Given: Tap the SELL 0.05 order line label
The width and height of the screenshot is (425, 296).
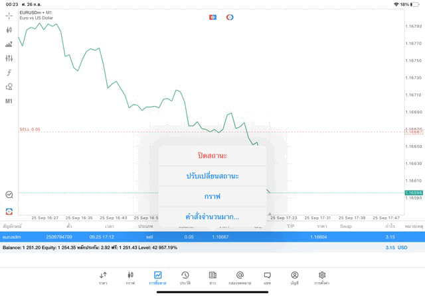Looking at the screenshot, I should [30, 129].
